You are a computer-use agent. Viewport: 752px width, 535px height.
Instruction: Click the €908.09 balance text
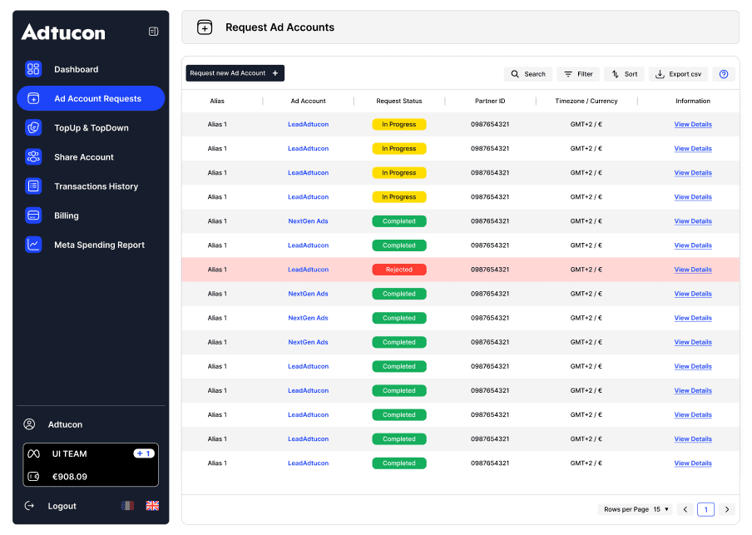click(70, 477)
